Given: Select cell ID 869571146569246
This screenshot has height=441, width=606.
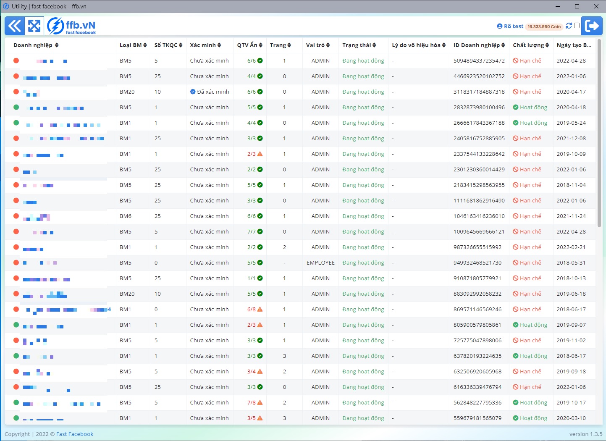Looking at the screenshot, I should (477, 309).
